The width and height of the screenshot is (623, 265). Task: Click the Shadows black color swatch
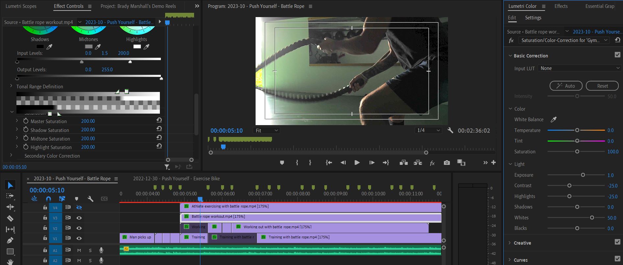coord(40,47)
